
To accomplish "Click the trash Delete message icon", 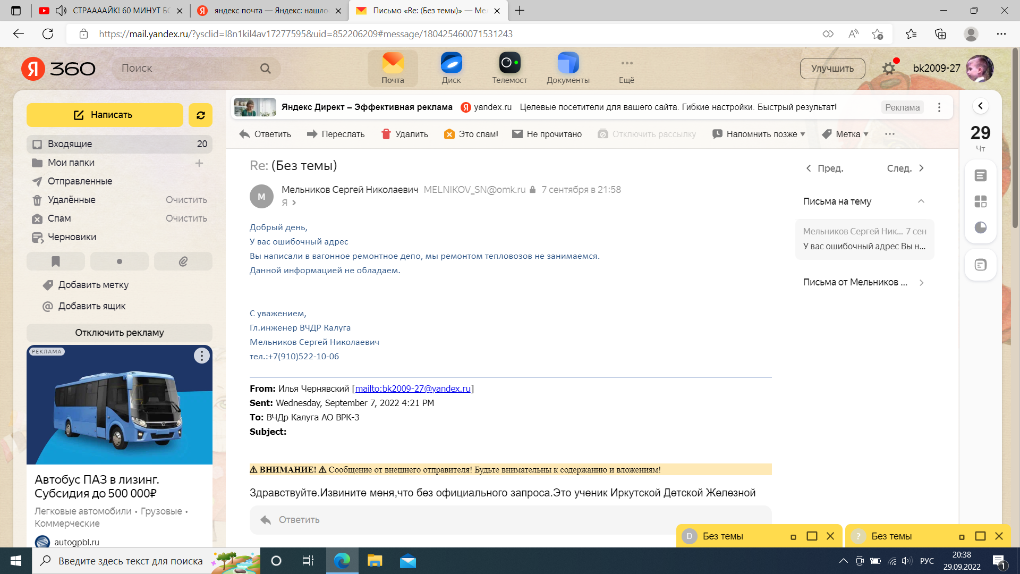I will 386,134.
